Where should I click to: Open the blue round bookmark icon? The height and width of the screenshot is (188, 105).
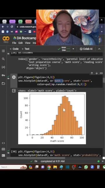tap(7, 32)
